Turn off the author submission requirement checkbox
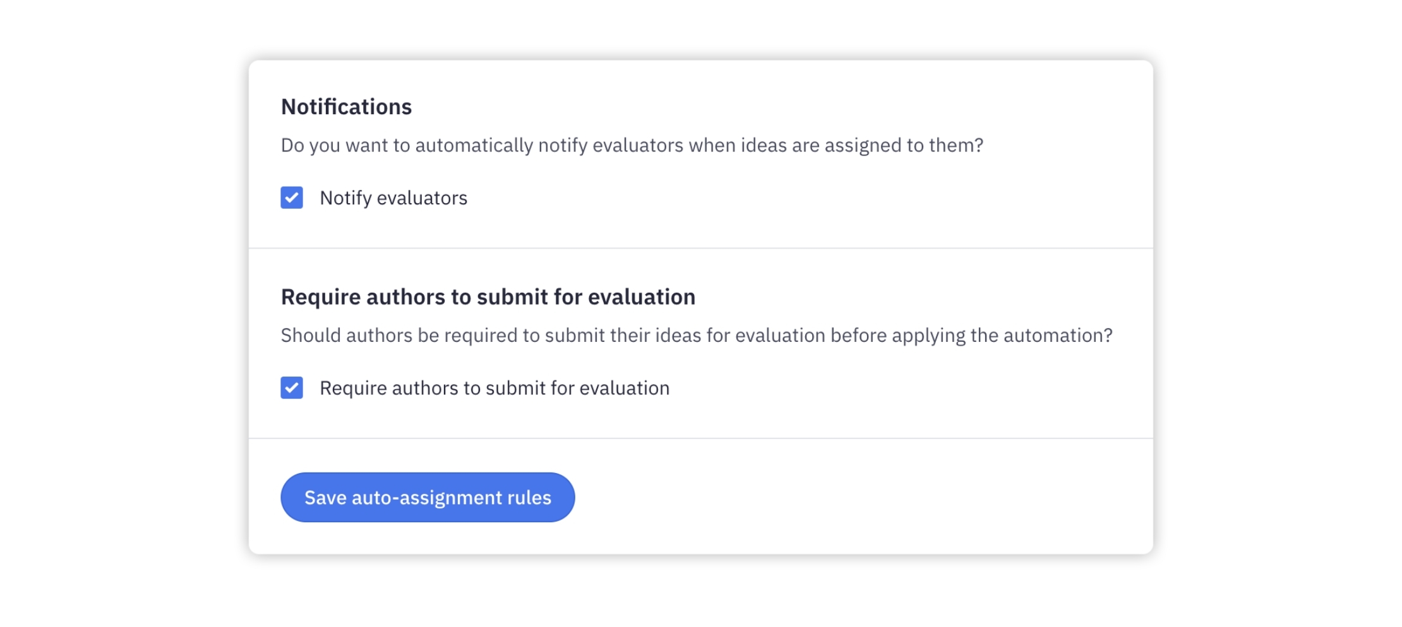Image resolution: width=1402 pixels, height=627 pixels. (x=292, y=387)
